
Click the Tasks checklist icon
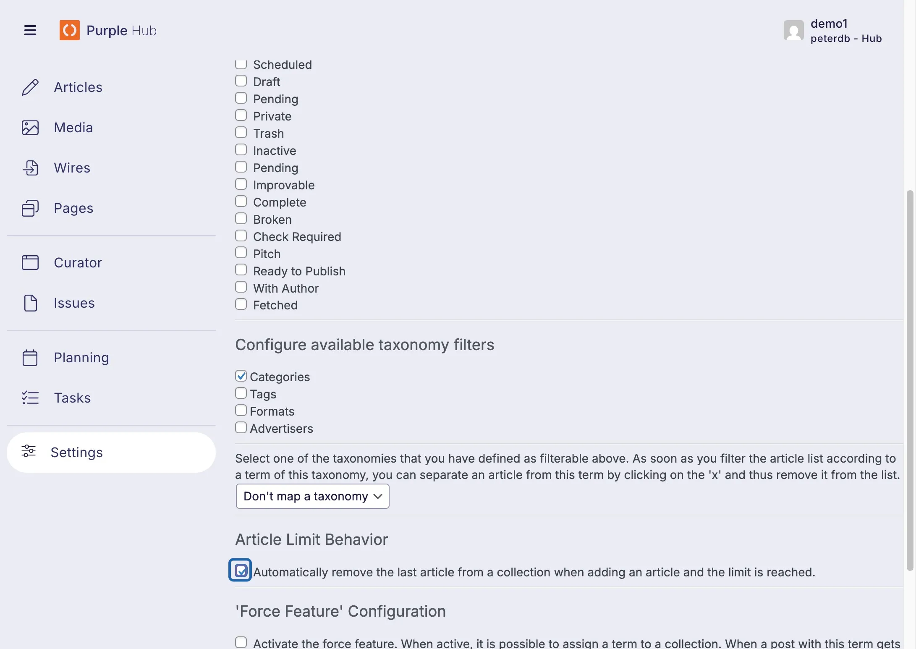coord(30,398)
